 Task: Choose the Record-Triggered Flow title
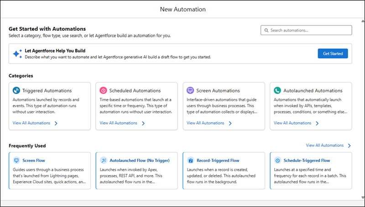pos(218,160)
